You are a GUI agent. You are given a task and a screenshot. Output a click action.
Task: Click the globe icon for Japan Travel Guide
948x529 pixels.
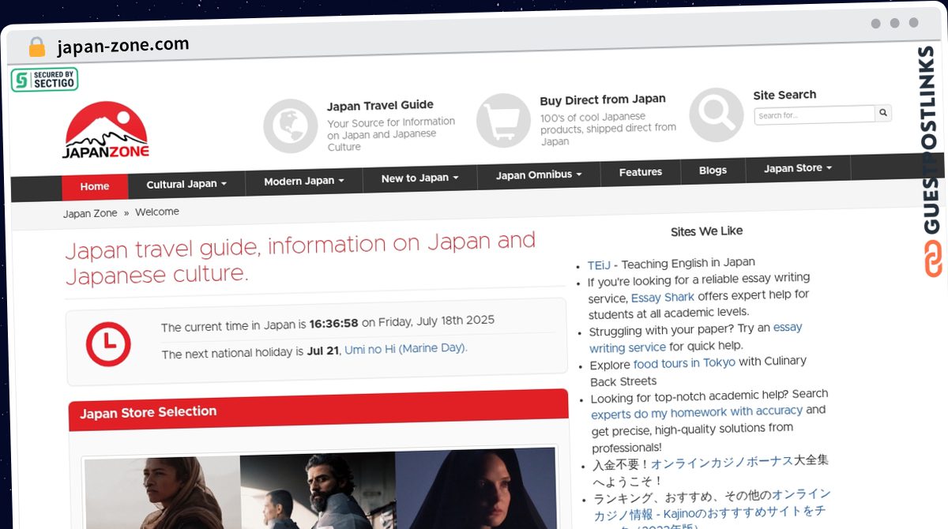(x=290, y=126)
